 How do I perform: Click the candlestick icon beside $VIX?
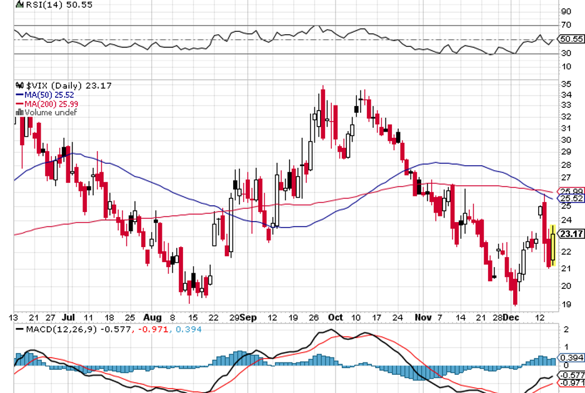pyautogui.click(x=19, y=85)
